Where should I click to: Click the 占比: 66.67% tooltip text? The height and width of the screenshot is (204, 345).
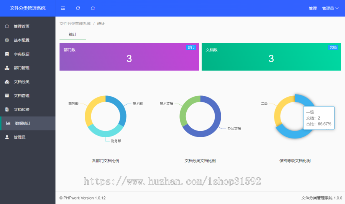pos(319,124)
